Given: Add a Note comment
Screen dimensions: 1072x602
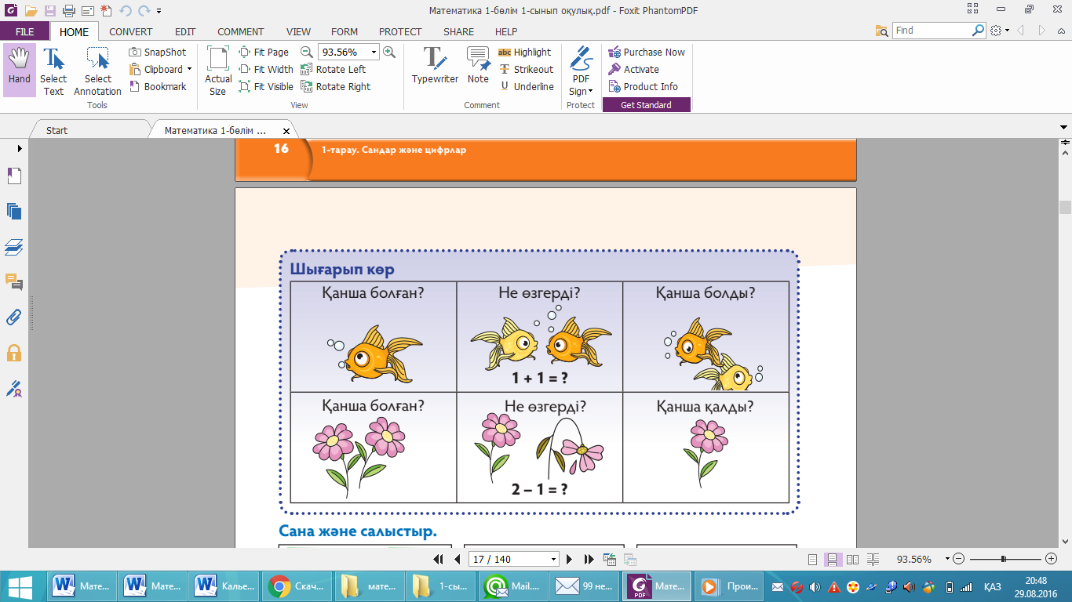Looking at the screenshot, I should 478,65.
